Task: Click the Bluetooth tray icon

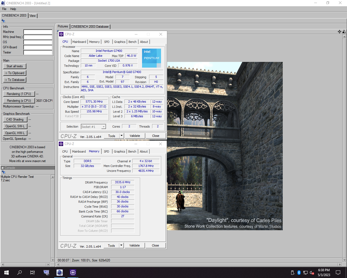Action: pos(299,273)
